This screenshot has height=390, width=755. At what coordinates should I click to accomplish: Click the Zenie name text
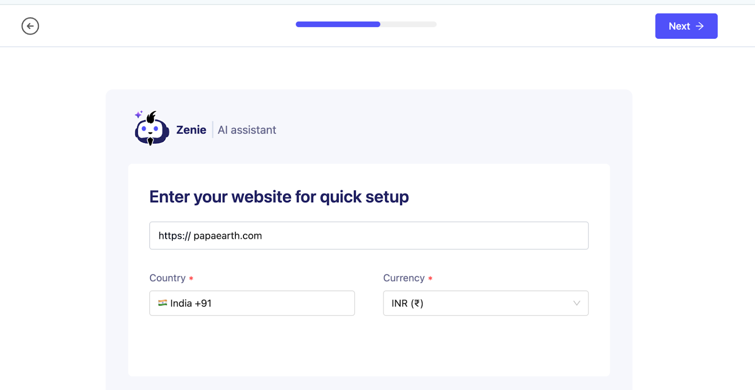tap(191, 130)
